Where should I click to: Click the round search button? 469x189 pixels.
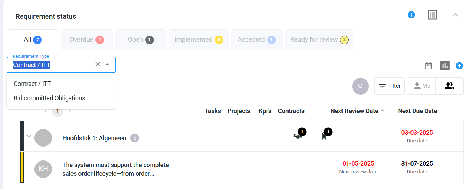point(360,86)
